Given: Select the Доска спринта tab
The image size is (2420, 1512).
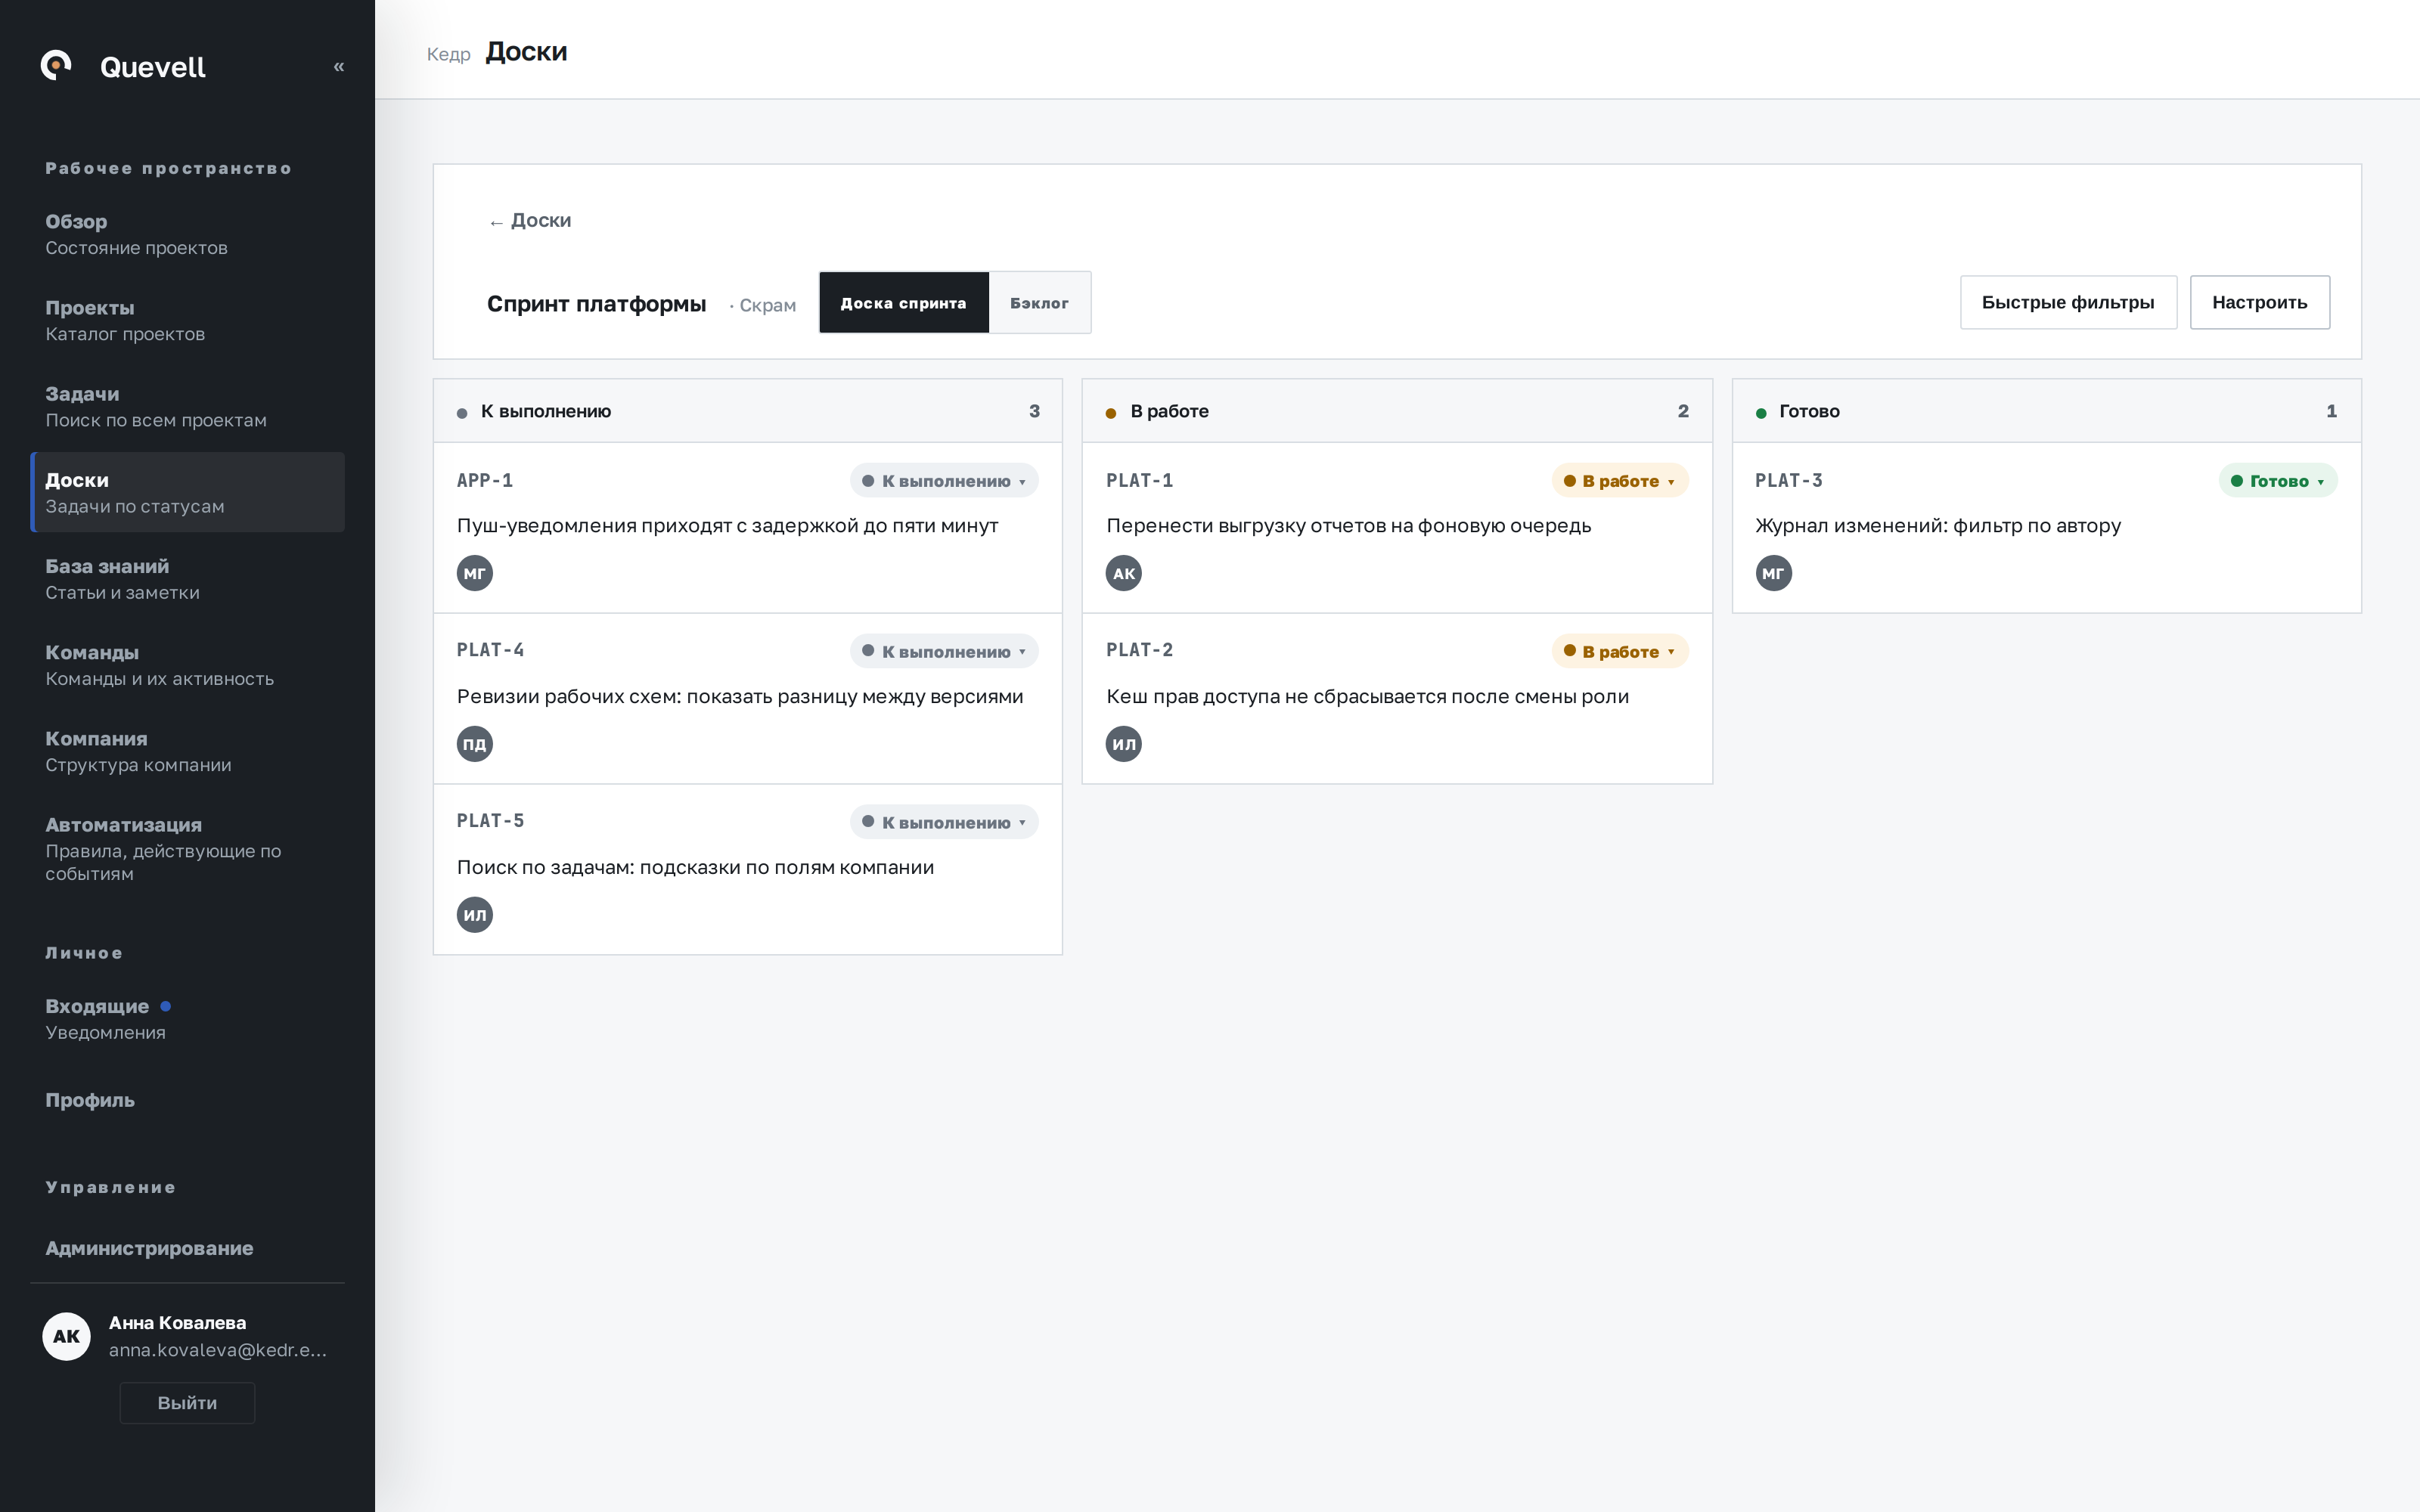Looking at the screenshot, I should click(904, 303).
